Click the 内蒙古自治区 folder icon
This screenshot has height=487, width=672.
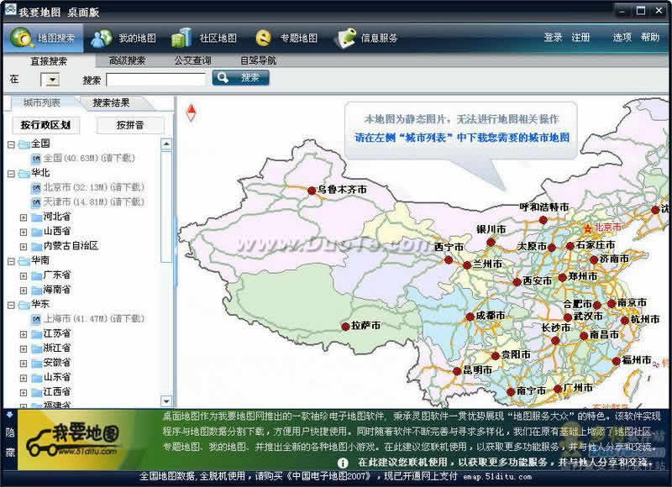(x=36, y=246)
